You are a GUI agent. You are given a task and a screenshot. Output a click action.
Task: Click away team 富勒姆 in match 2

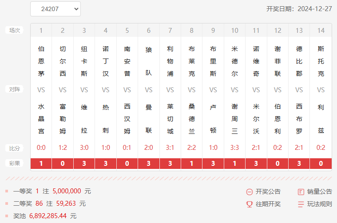[63, 119]
